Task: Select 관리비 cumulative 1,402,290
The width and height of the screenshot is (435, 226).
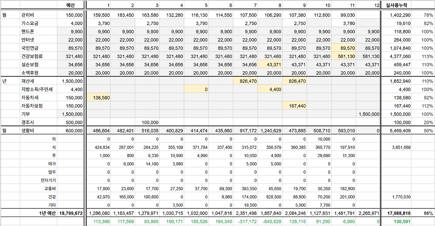Action: [400, 15]
